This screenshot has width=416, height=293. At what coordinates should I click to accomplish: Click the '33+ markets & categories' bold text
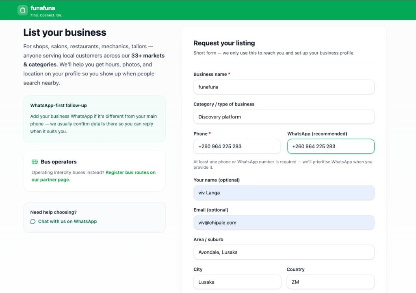94,60
